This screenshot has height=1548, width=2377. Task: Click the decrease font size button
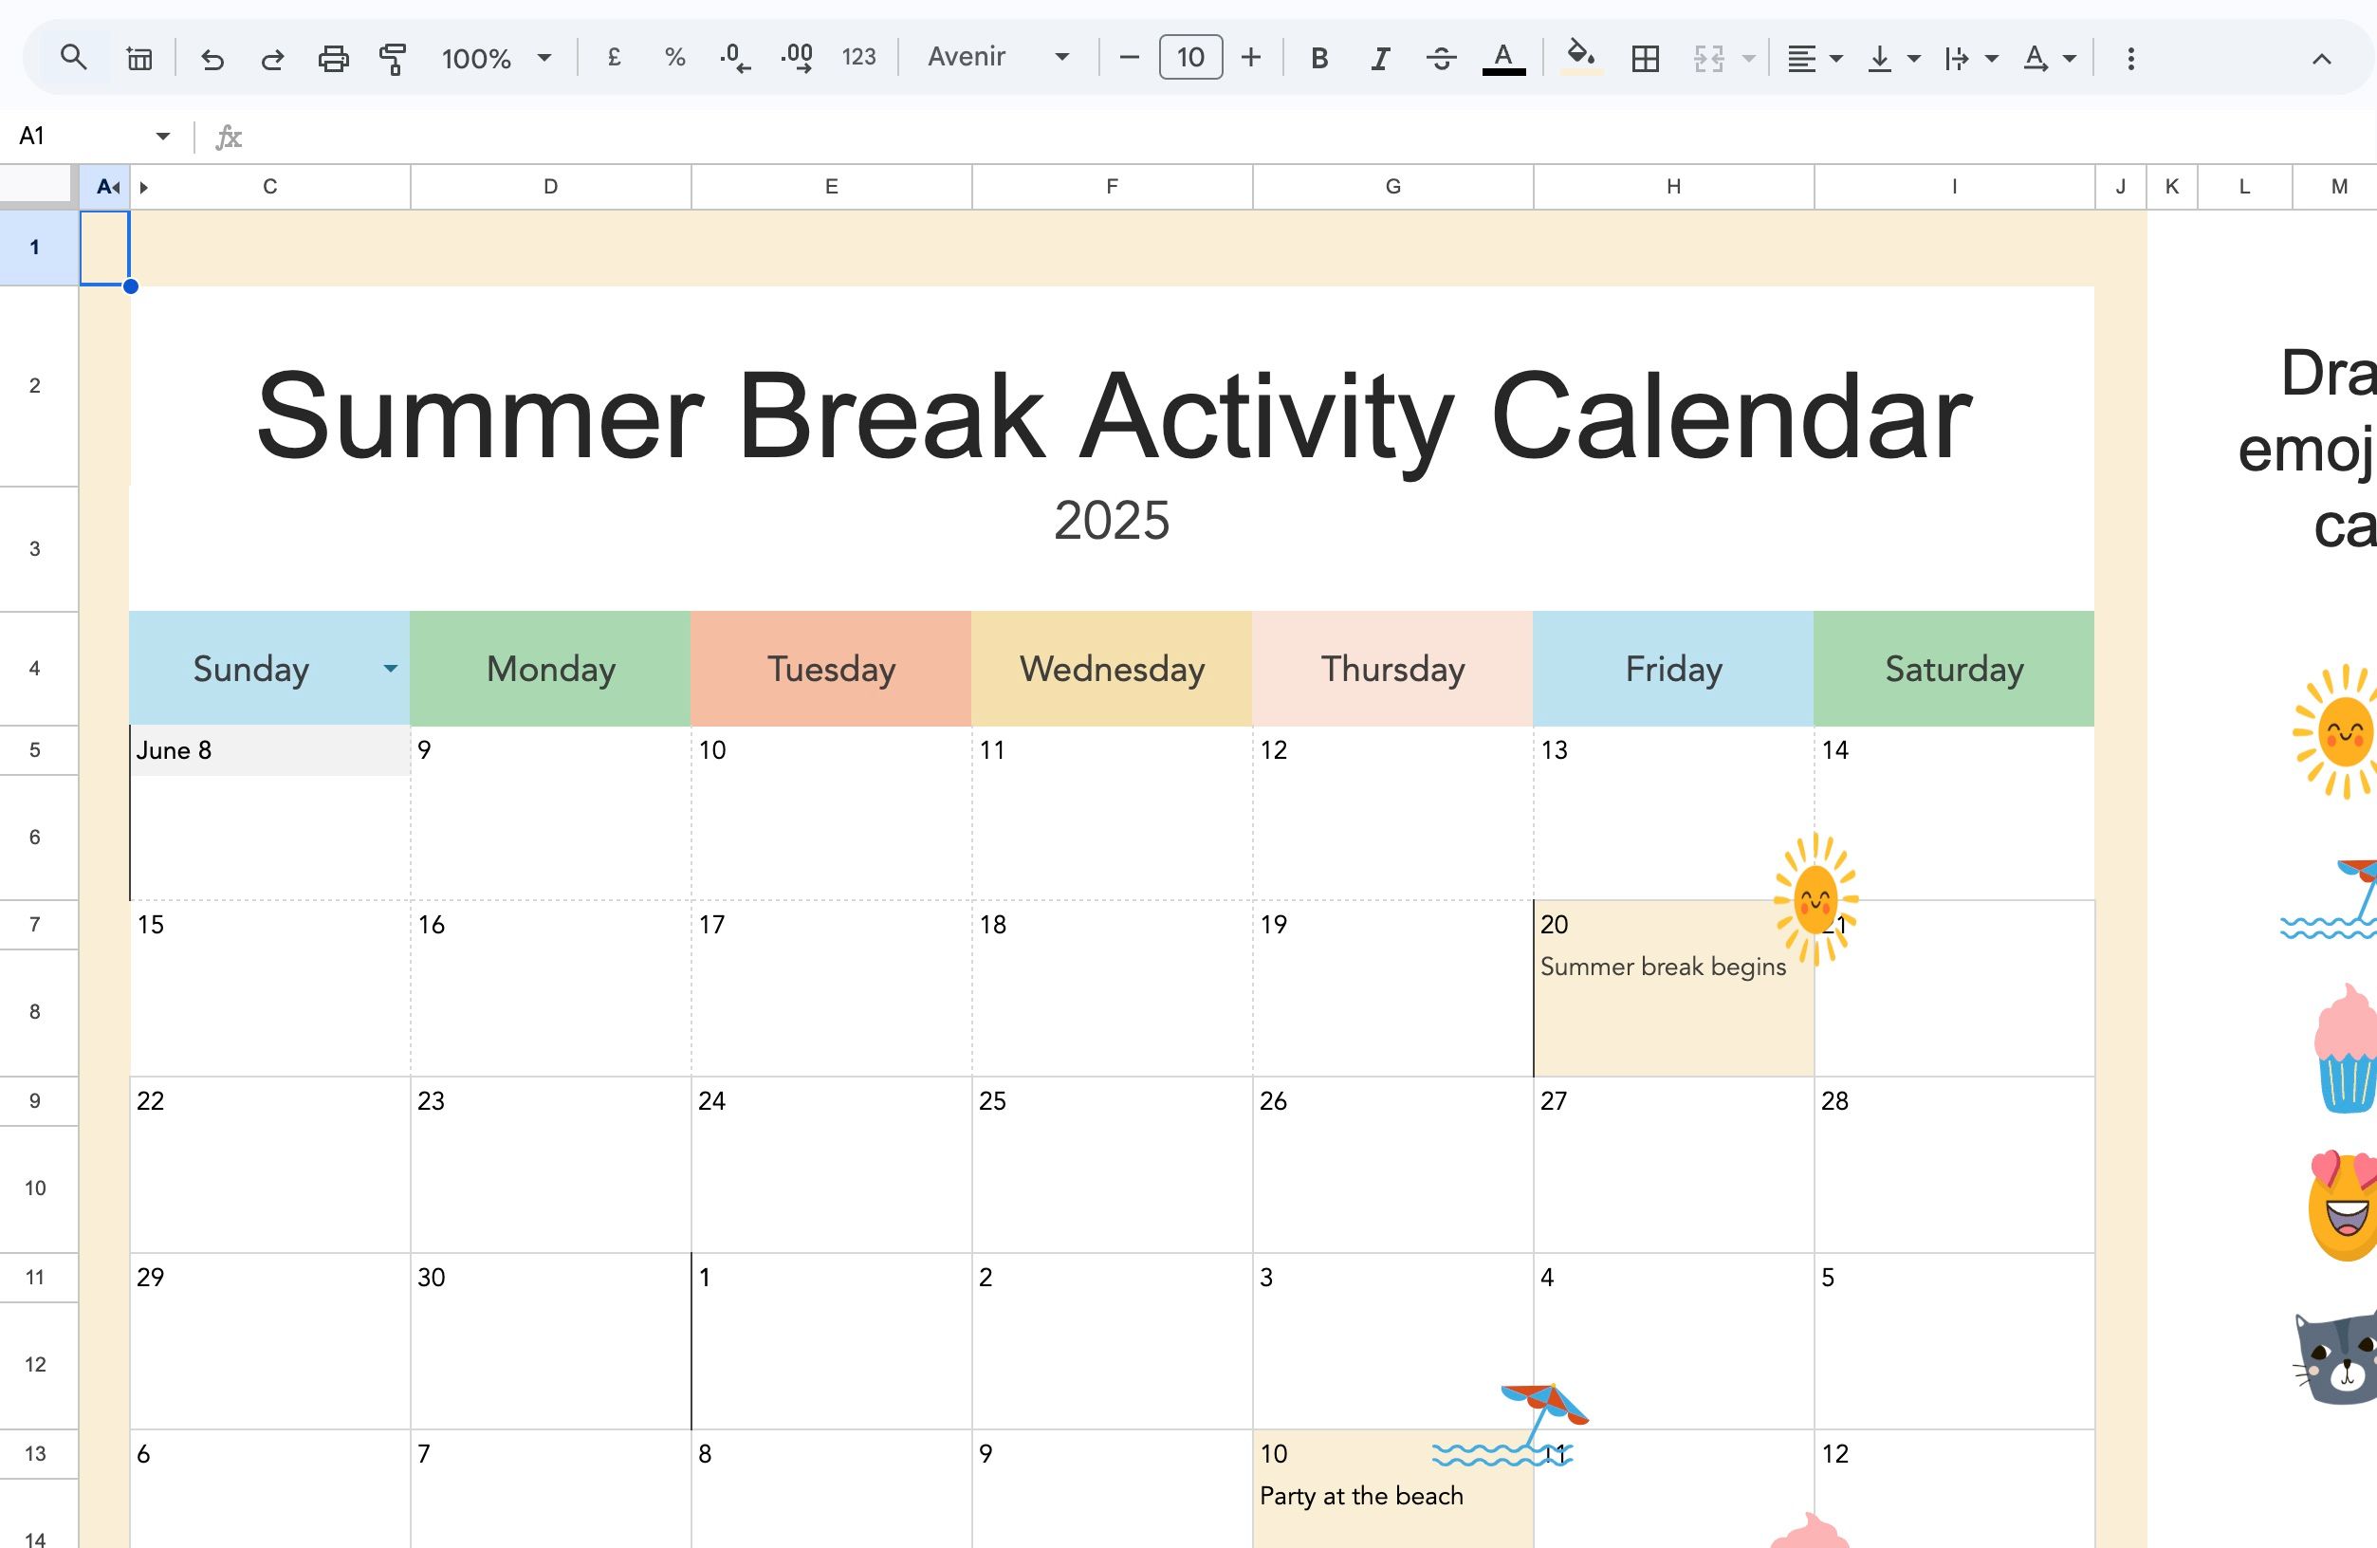pyautogui.click(x=1126, y=57)
